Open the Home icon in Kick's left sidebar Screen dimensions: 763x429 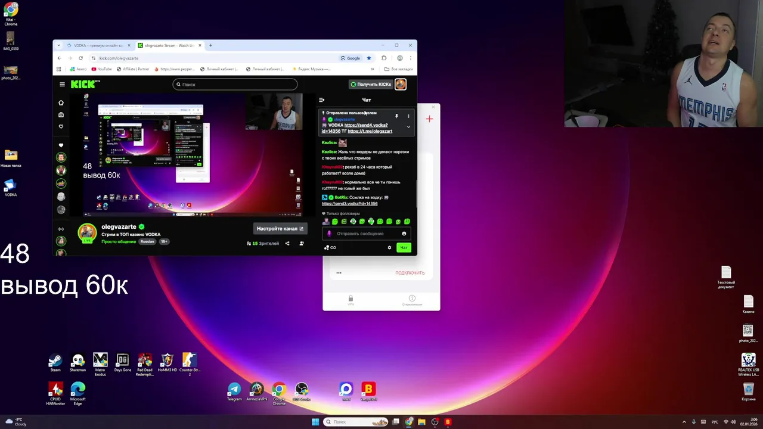pos(61,103)
